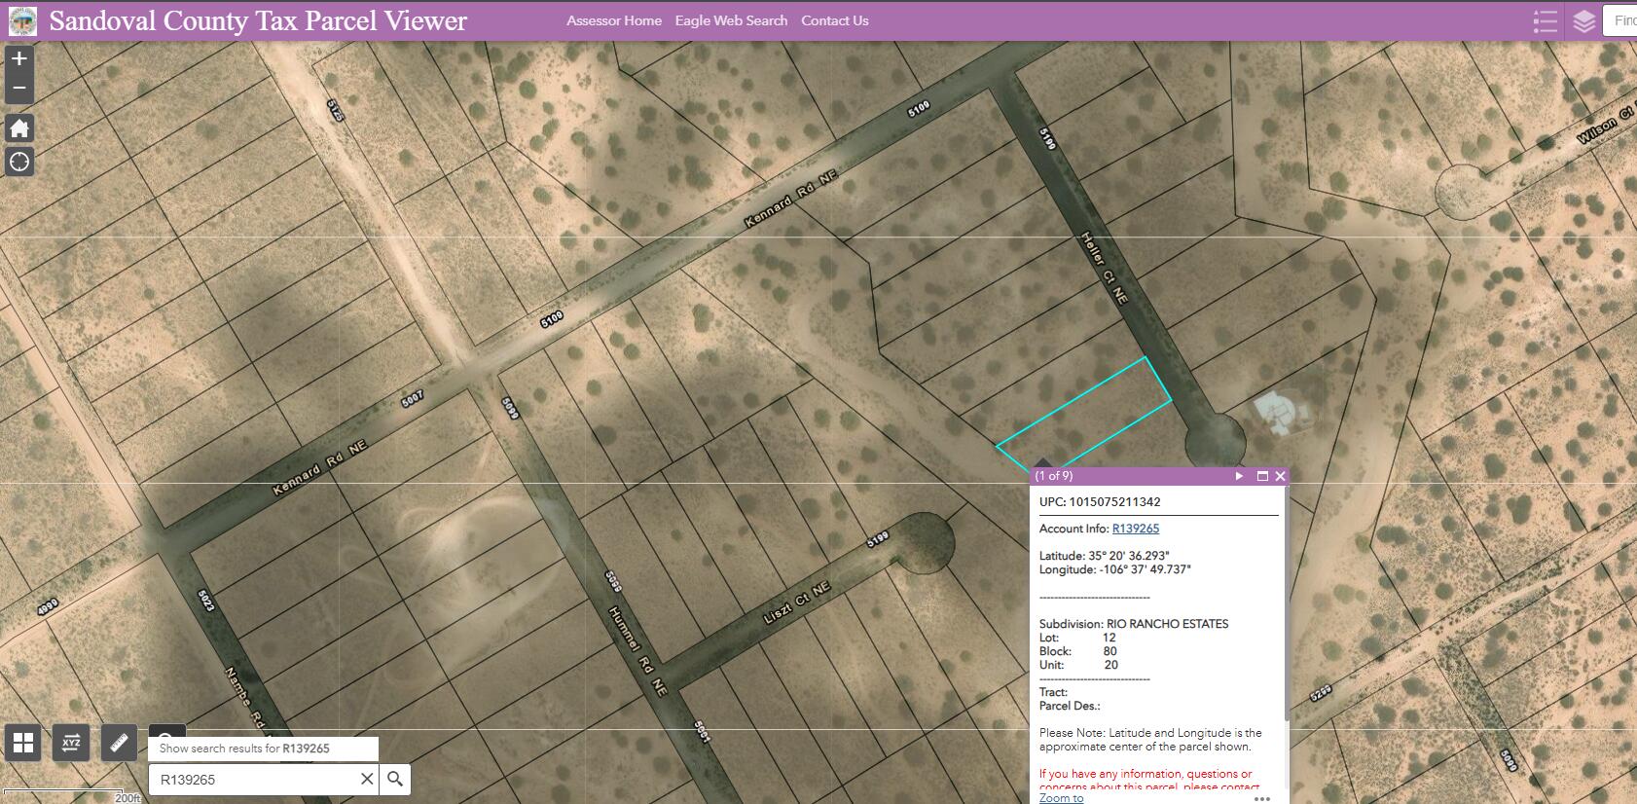Screen dimensions: 1637x804
Task: Open account R139265 link in popup
Action: 1136,529
